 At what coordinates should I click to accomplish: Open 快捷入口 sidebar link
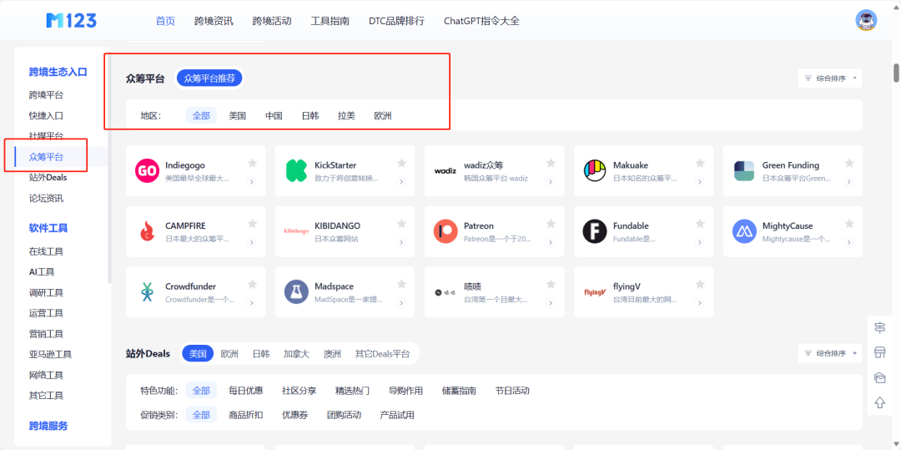[47, 115]
